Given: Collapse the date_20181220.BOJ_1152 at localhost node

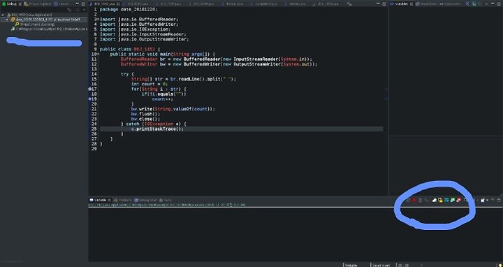Looking at the screenshot, I should [7, 20].
